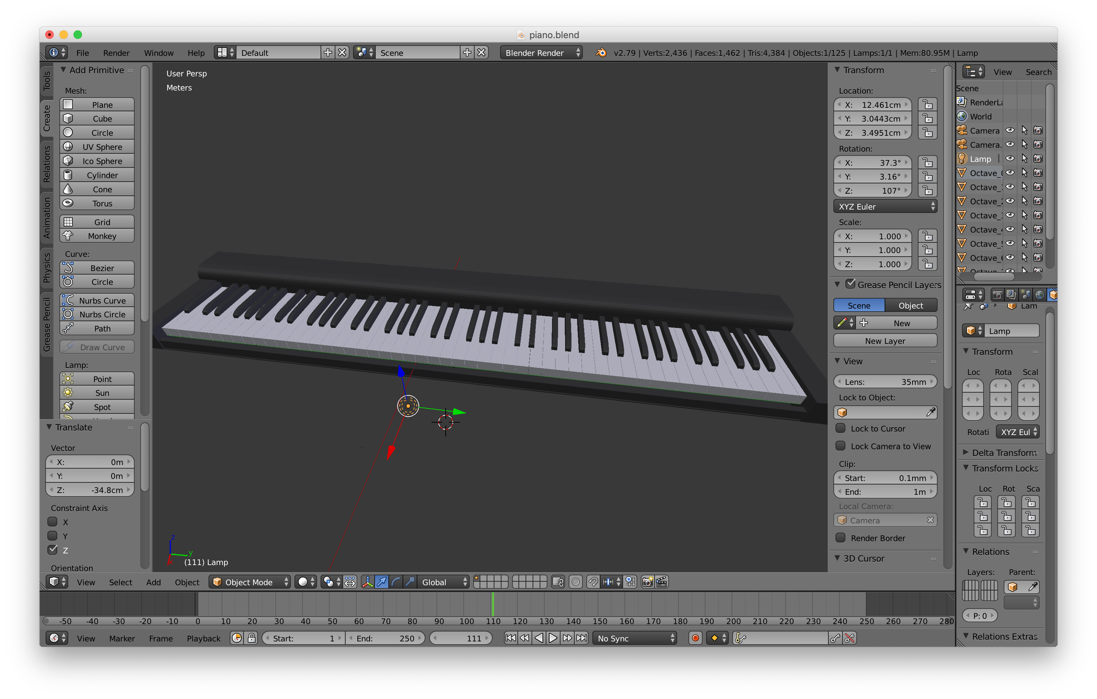Toggle the OpenGL render camera icon
This screenshot has height=699, width=1097.
click(647, 582)
